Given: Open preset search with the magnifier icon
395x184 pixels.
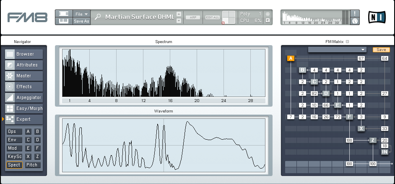Looking at the screenshot, I should [x=97, y=17].
